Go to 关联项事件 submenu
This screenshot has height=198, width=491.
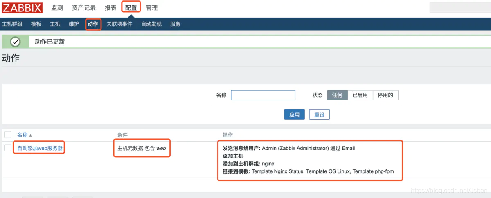pos(119,24)
